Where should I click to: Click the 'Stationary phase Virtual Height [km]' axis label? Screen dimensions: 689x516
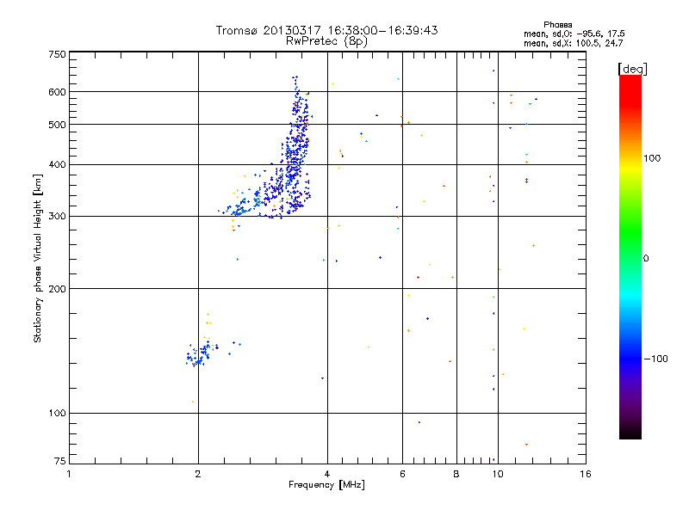click(37, 258)
